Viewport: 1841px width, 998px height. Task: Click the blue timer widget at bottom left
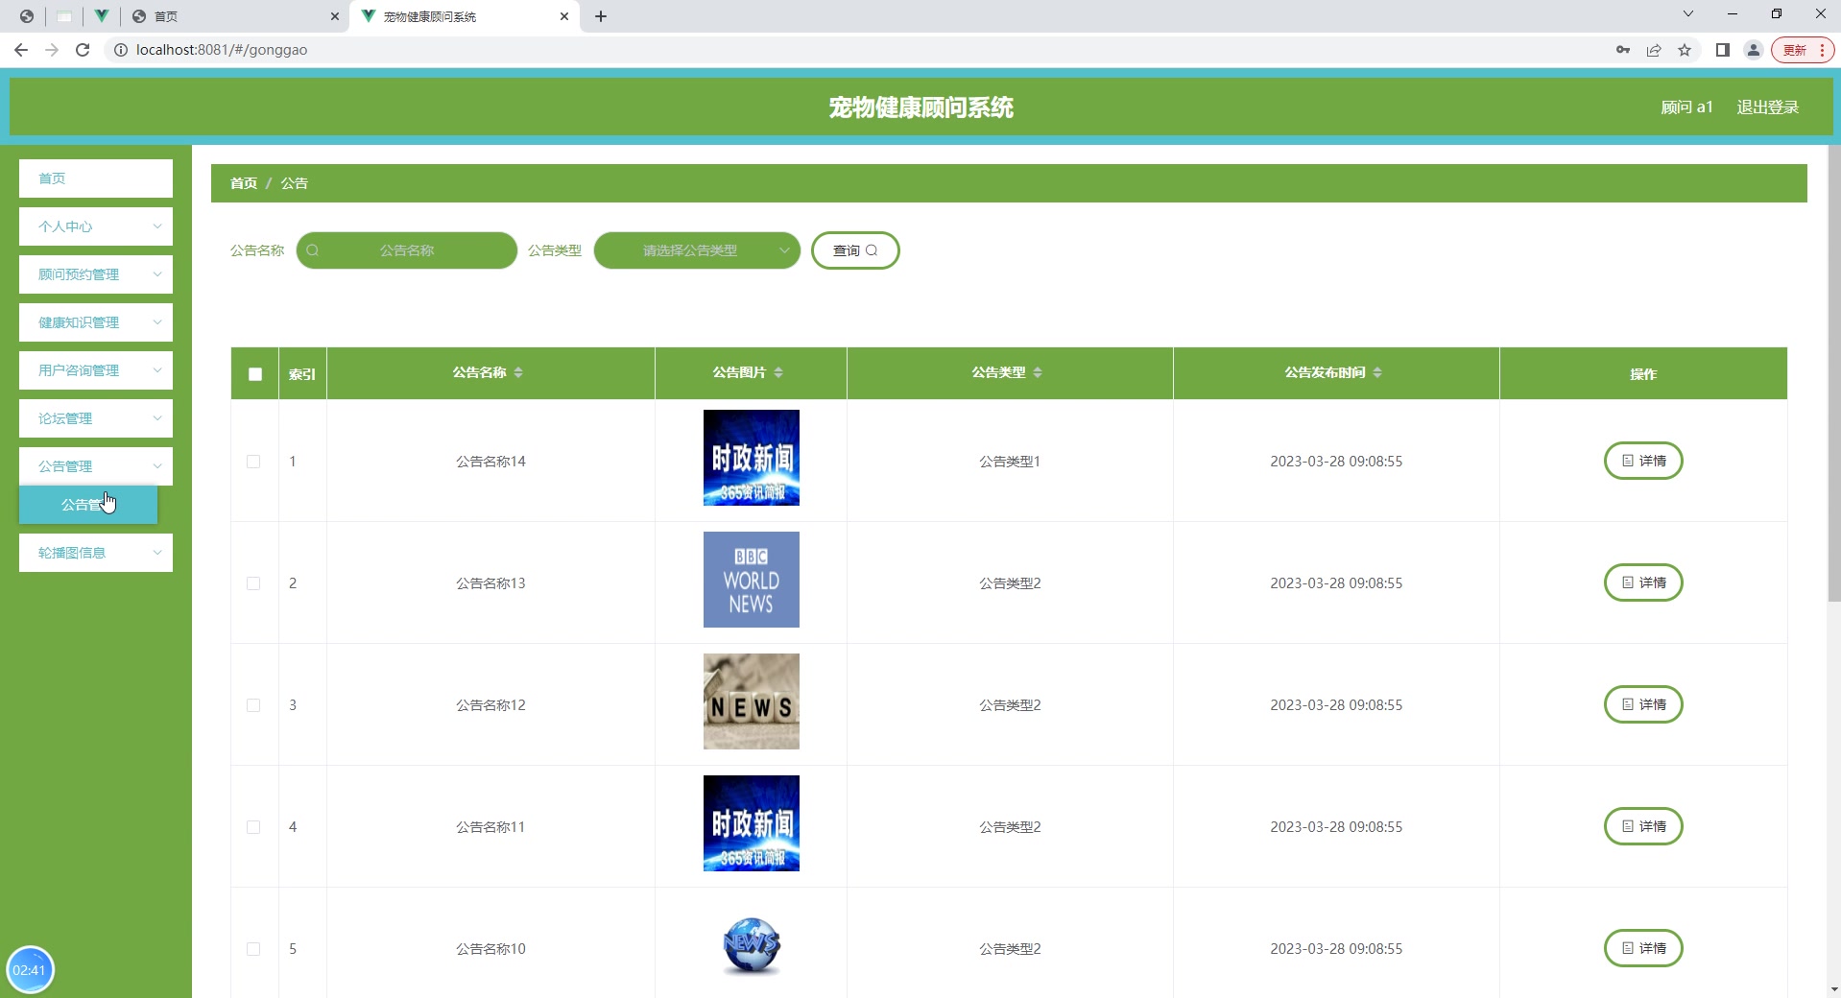pos(31,969)
